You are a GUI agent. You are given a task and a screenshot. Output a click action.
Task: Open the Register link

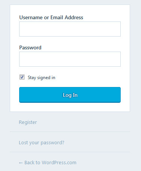point(28,122)
